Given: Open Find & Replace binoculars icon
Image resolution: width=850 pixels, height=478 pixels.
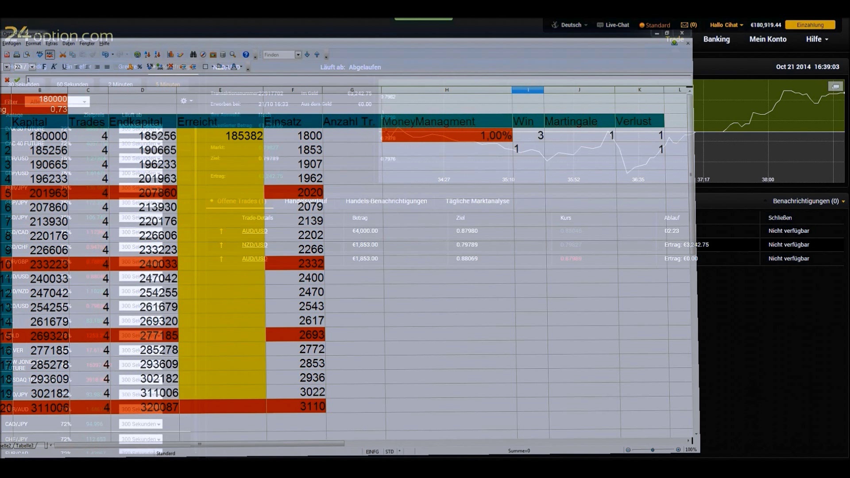Looking at the screenshot, I should pos(193,55).
